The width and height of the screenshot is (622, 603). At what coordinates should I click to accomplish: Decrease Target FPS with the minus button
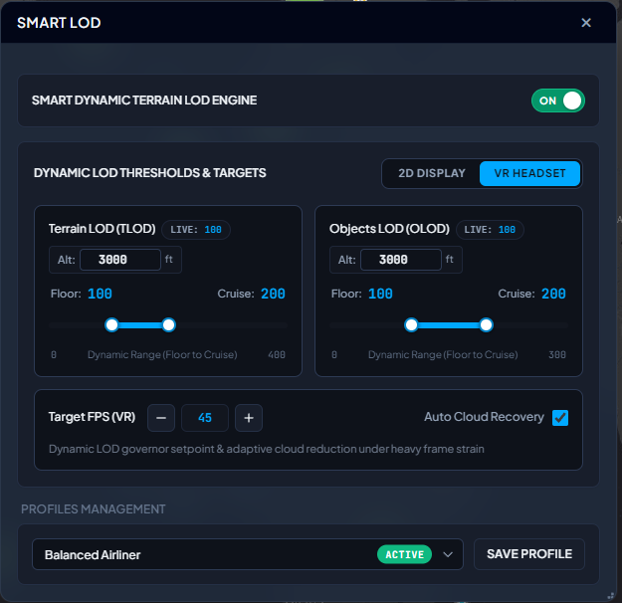pyautogui.click(x=161, y=418)
